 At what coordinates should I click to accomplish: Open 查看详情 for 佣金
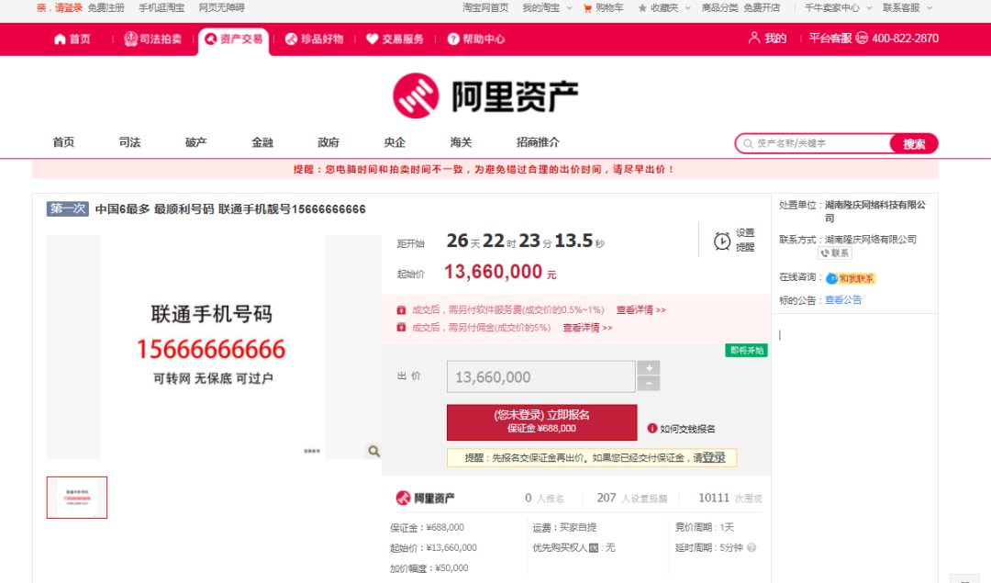point(588,328)
